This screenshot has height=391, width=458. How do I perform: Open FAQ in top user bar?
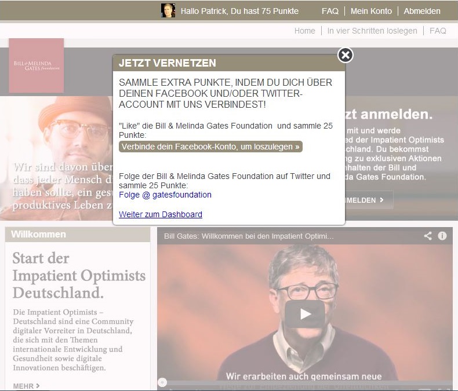(x=330, y=11)
